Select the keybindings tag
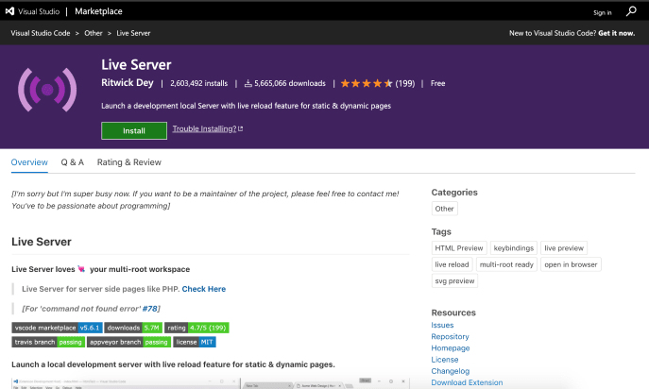 514,248
